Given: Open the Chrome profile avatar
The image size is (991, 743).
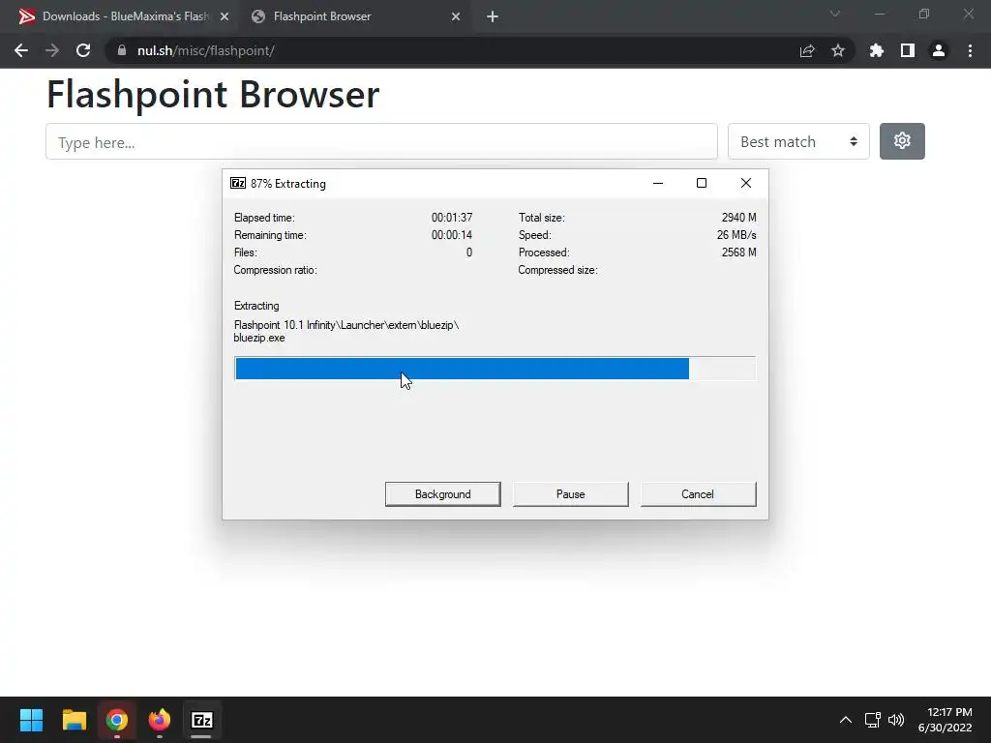Looking at the screenshot, I should 939,50.
